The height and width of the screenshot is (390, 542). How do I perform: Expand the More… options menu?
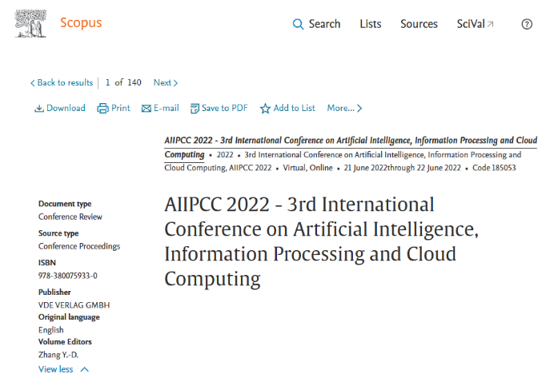(344, 109)
